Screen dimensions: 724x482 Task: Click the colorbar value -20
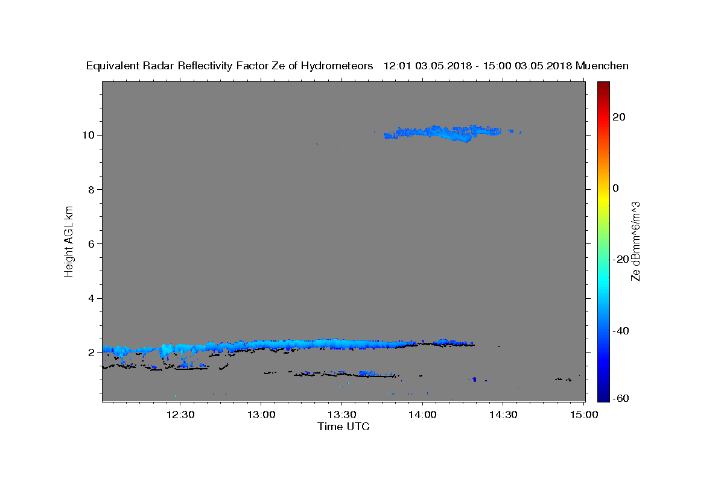(x=621, y=259)
